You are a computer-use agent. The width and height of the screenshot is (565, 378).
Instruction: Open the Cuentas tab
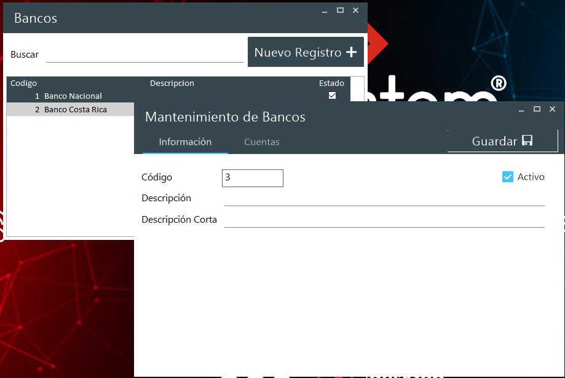point(262,142)
